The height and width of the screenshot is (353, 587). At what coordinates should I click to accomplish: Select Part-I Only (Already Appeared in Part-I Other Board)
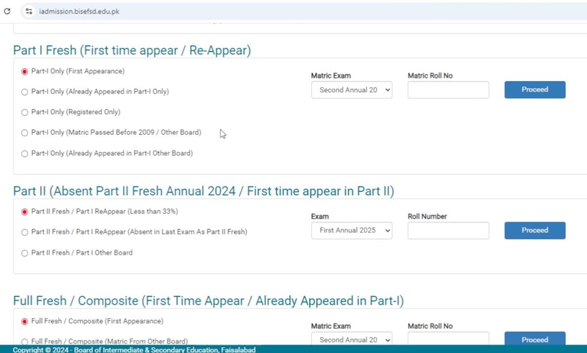(25, 154)
